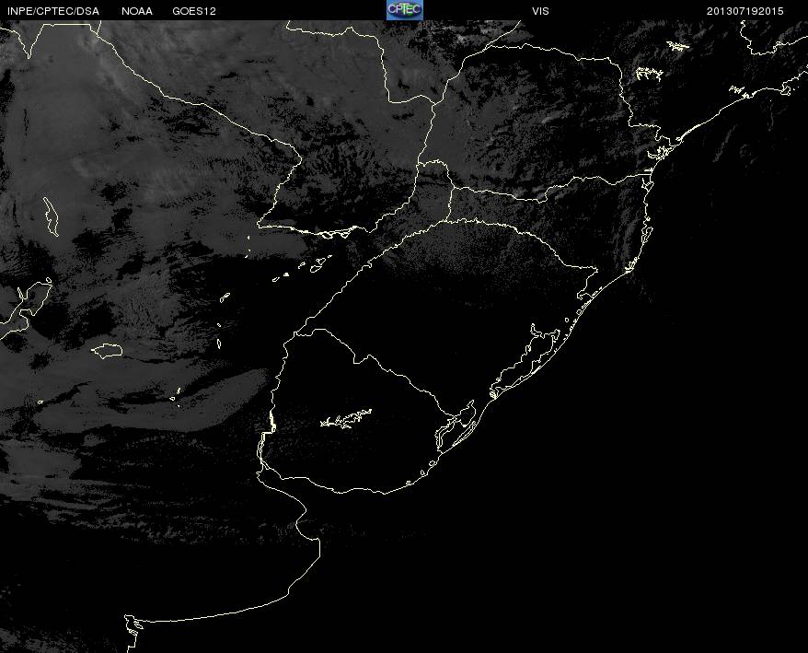Screen dimensions: 808x653
Task: Click the CPTEC logo in header
Action: click(x=405, y=10)
